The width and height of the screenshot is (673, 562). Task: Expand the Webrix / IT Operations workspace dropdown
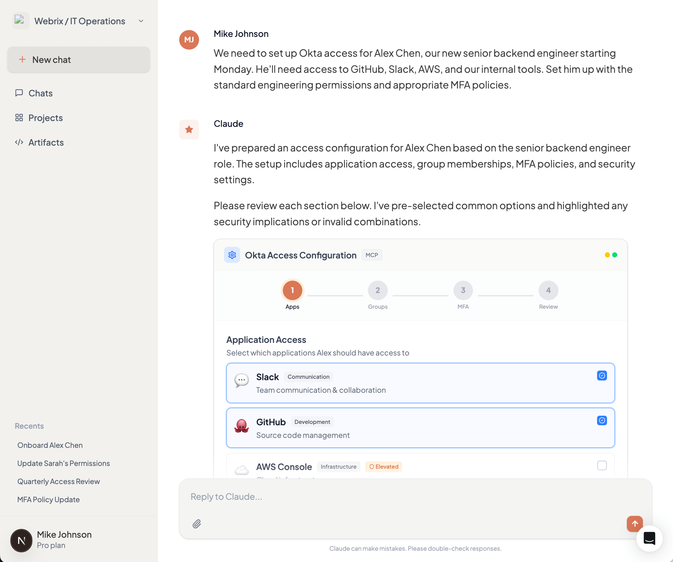(x=140, y=21)
